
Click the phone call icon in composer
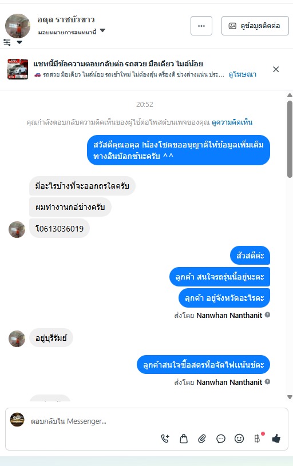point(165,439)
